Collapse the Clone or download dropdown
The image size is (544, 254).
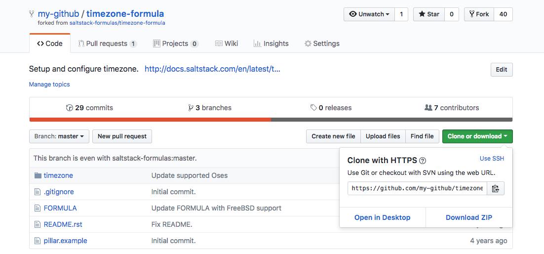477,136
